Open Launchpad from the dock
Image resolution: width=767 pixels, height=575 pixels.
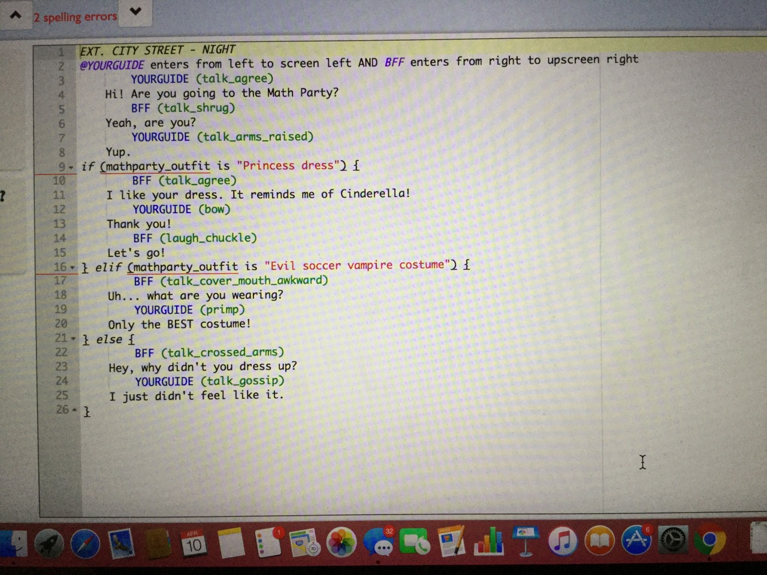(50, 543)
